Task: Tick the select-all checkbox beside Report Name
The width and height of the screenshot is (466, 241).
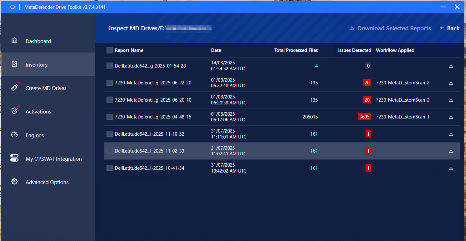Action: coord(110,50)
